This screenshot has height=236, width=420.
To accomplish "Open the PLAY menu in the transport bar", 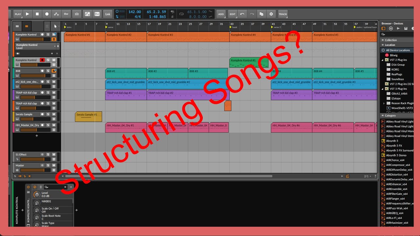I will [18, 14].
